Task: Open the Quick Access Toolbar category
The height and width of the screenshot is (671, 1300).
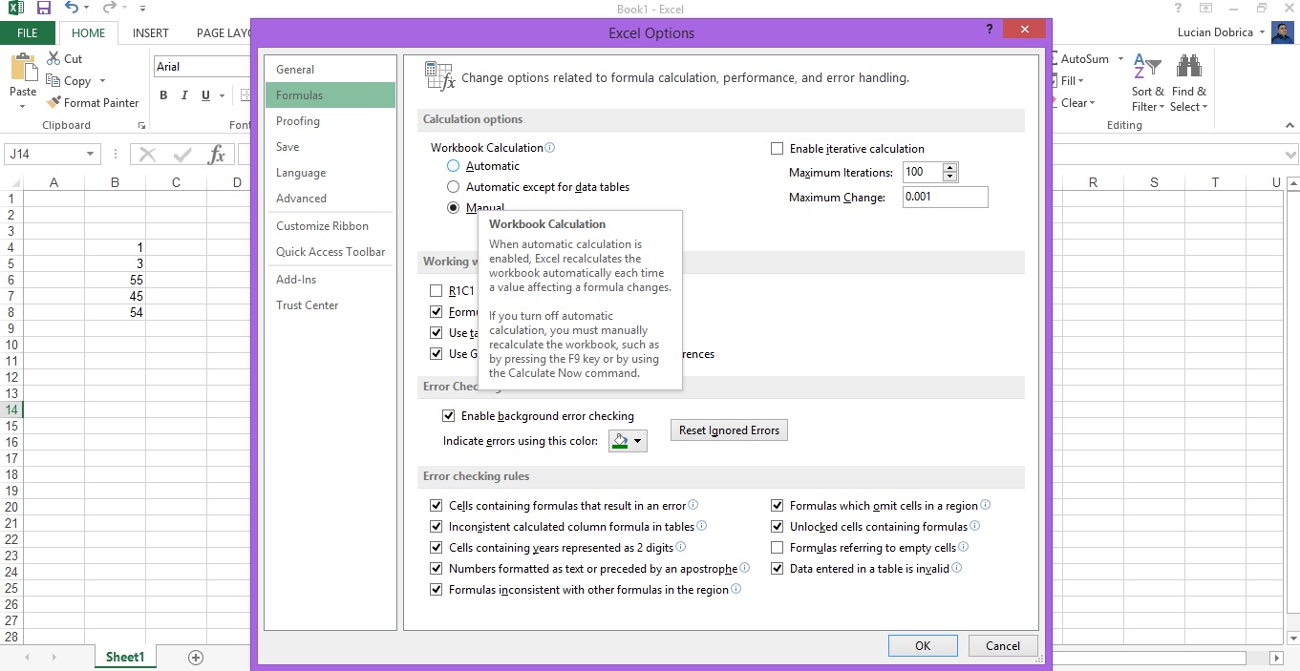Action: coord(330,252)
